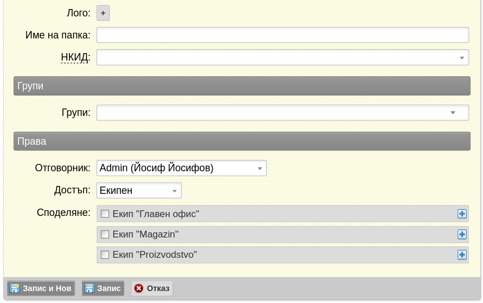The width and height of the screenshot is (483, 303).
Task: Focus the Име на папка text field
Action: coord(282,35)
